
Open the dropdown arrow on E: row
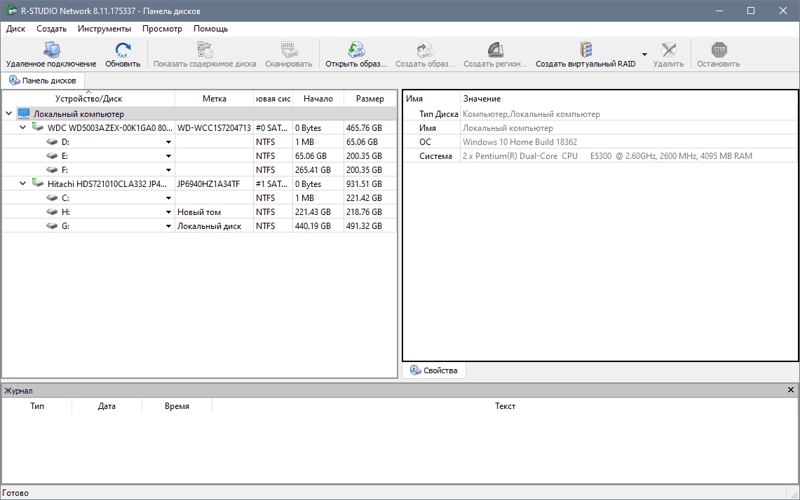168,156
